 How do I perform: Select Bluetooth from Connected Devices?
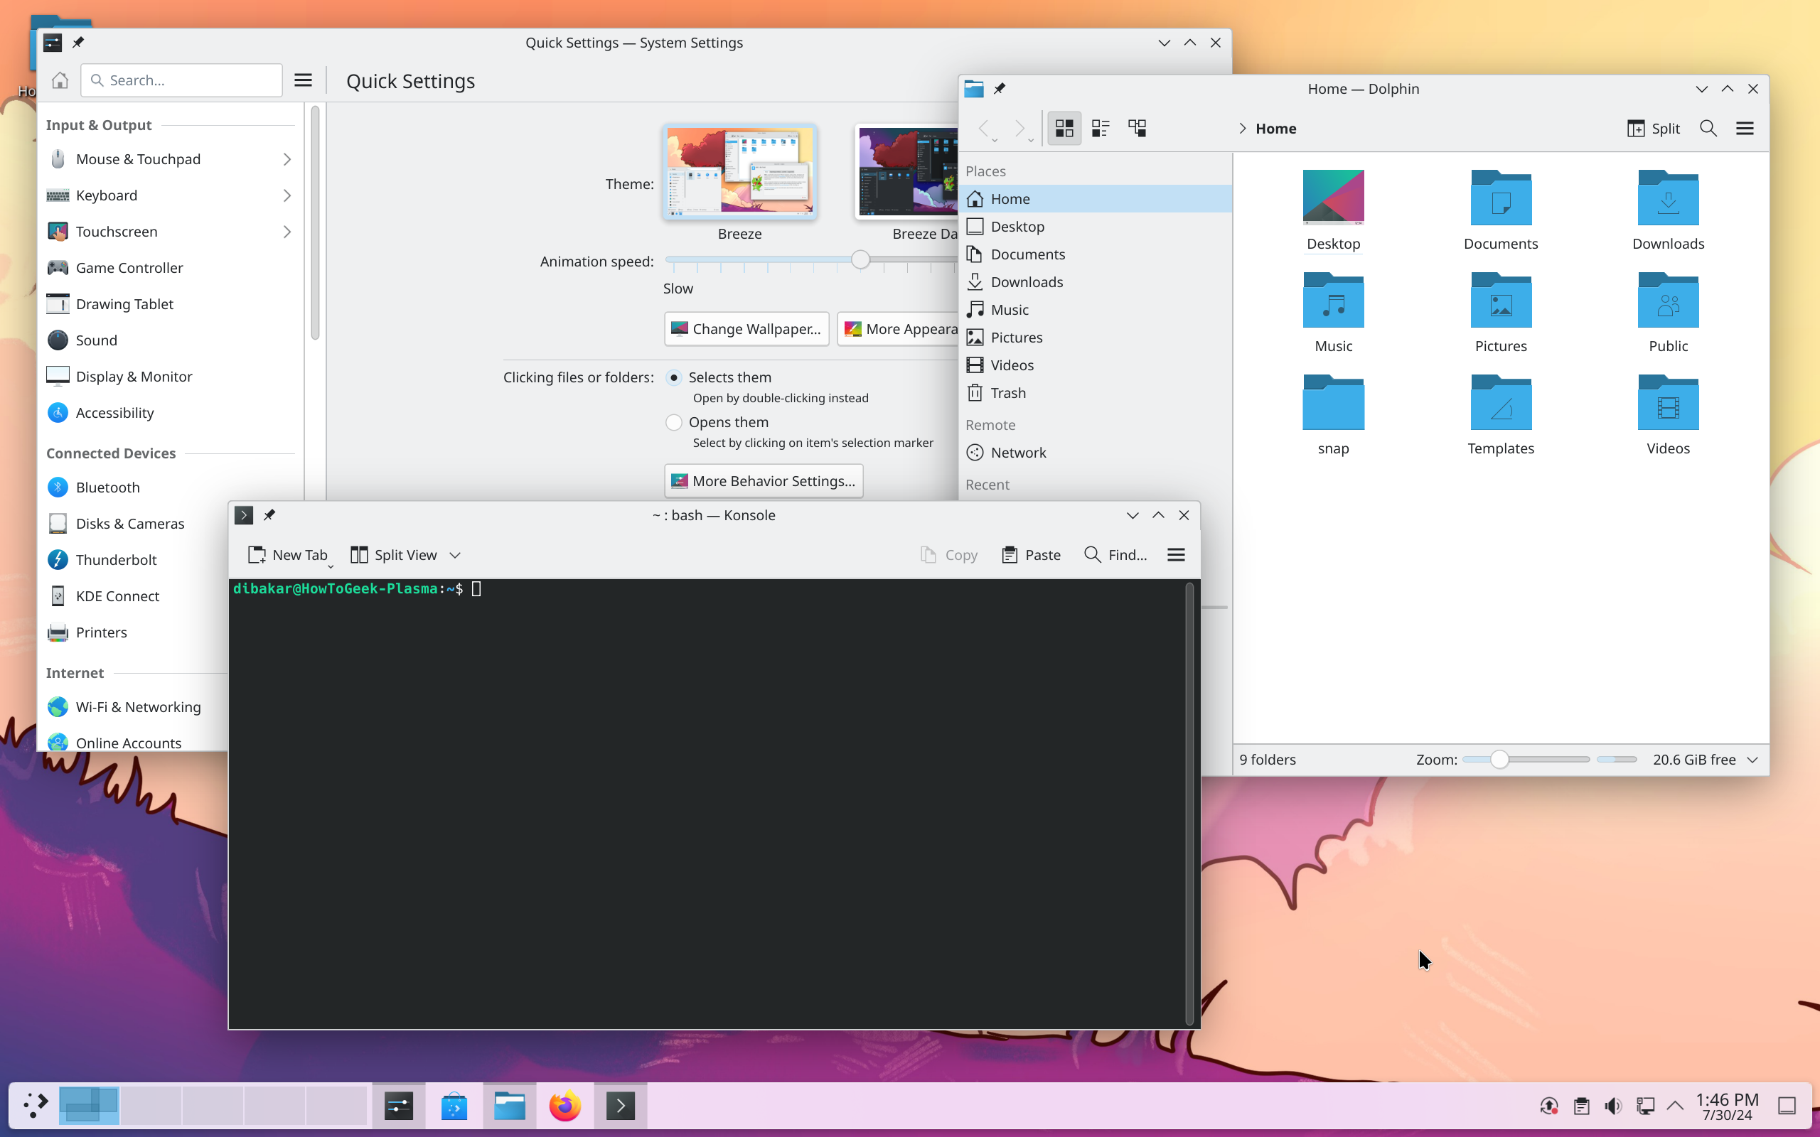click(x=107, y=487)
